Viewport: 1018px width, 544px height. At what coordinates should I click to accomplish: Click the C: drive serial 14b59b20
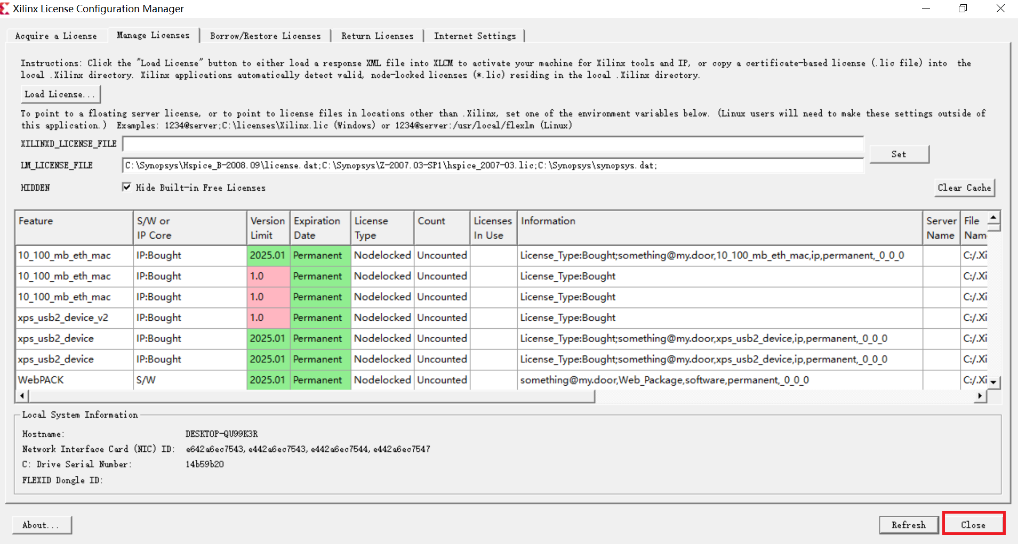pos(205,464)
